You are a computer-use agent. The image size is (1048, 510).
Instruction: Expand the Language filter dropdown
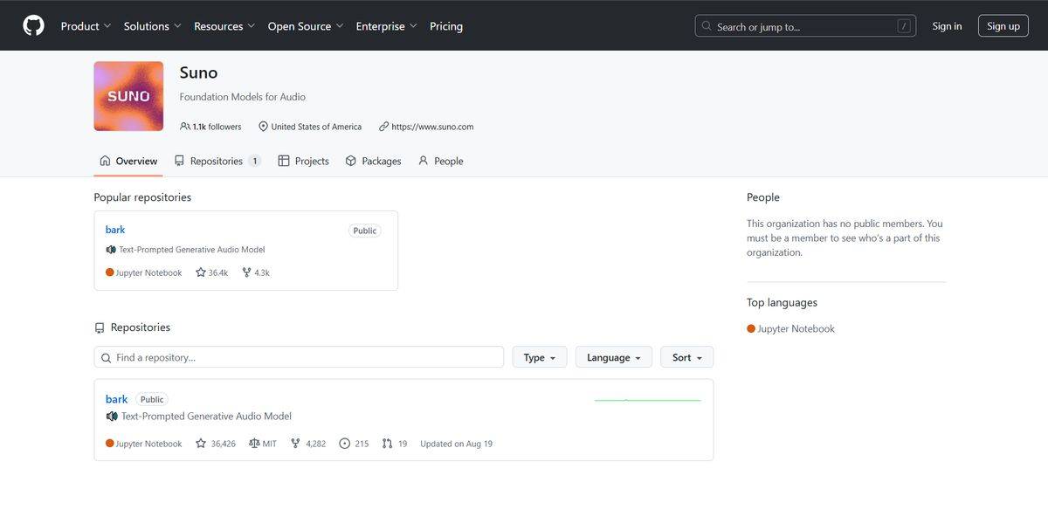(613, 357)
